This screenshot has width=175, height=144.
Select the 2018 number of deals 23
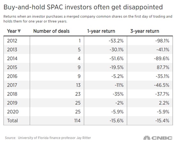(x=57, y=94)
